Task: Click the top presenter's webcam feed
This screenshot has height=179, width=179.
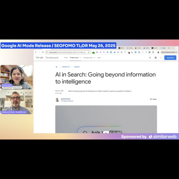Action: tap(17, 77)
